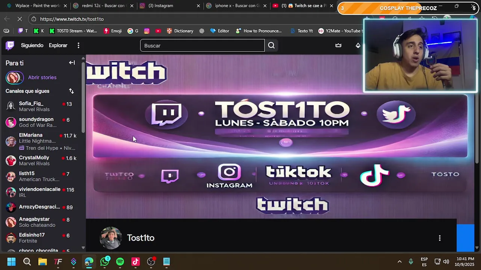Open File Explorer from taskbar

click(42, 261)
